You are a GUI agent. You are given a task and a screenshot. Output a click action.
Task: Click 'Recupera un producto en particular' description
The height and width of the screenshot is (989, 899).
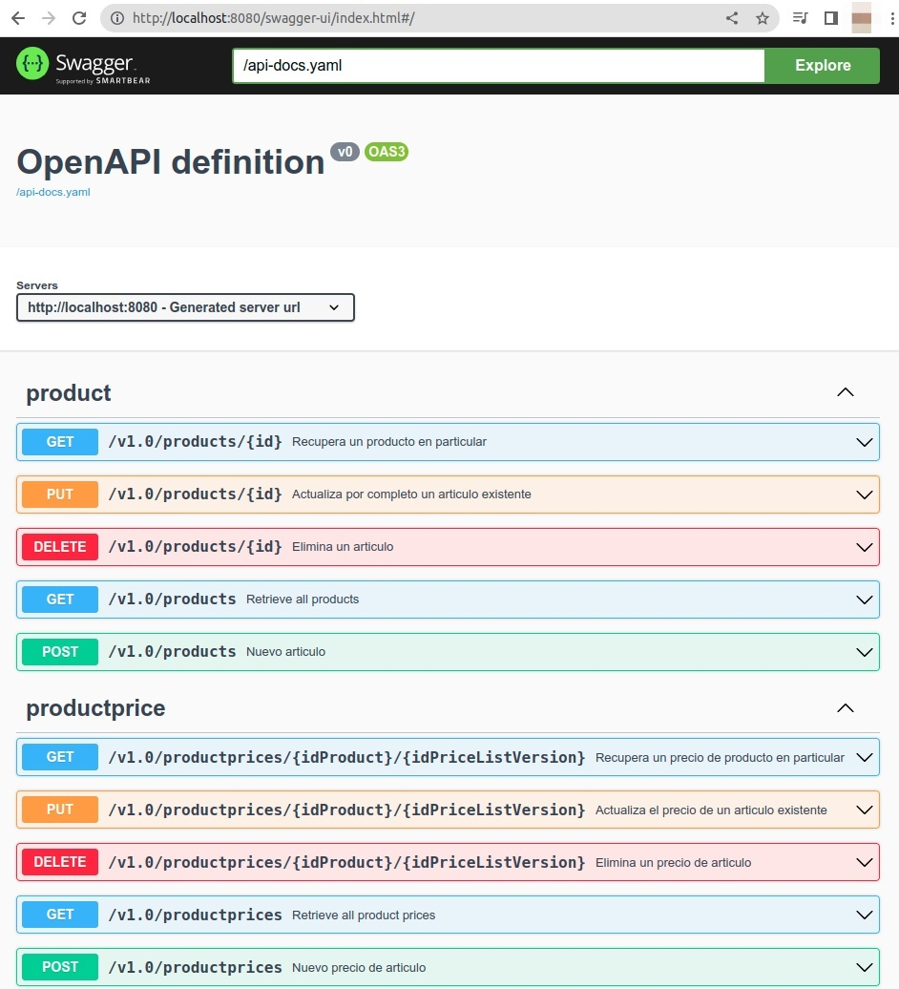click(x=389, y=441)
